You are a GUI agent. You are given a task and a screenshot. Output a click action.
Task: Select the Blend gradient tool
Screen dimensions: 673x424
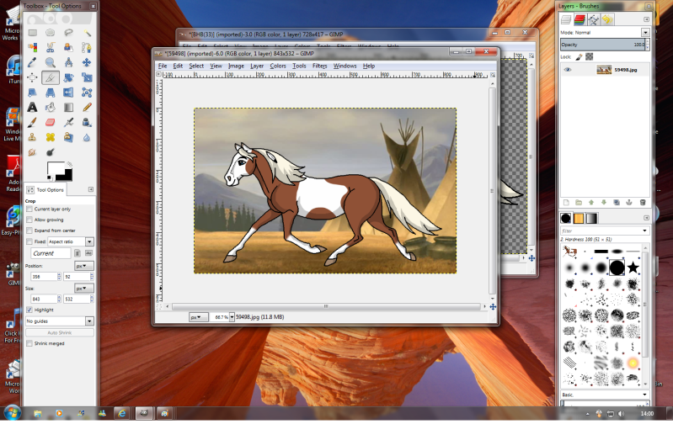(x=68, y=107)
